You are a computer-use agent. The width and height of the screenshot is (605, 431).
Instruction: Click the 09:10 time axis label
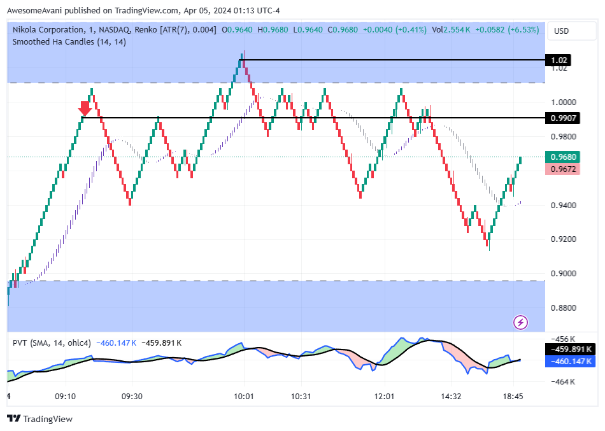65,397
